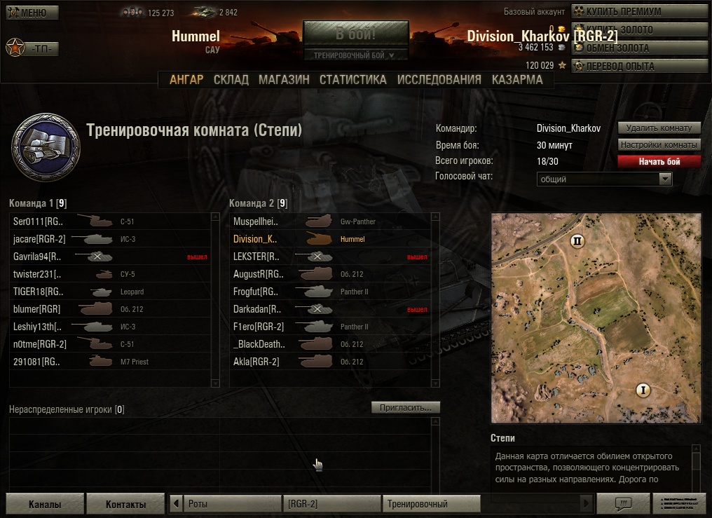Select player Frogfut in Team 2 list

pos(330,292)
